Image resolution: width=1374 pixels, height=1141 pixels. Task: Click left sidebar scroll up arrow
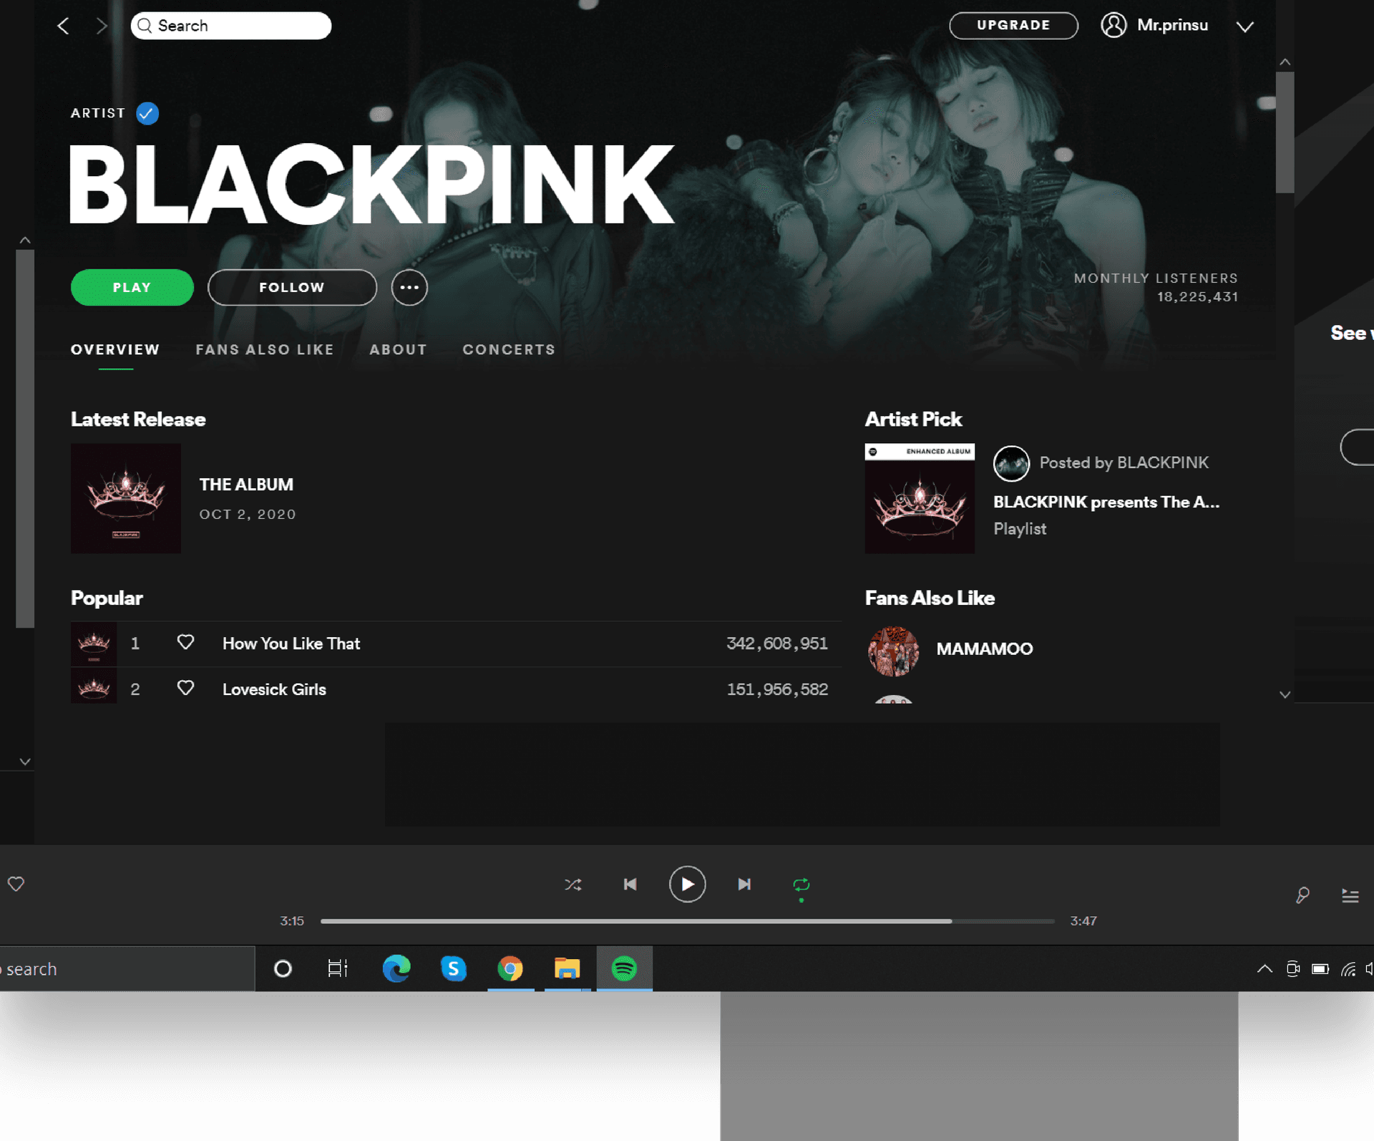pos(25,241)
